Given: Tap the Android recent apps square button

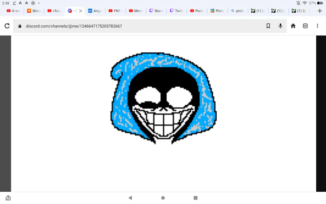Looking at the screenshot, I should click(x=196, y=198).
